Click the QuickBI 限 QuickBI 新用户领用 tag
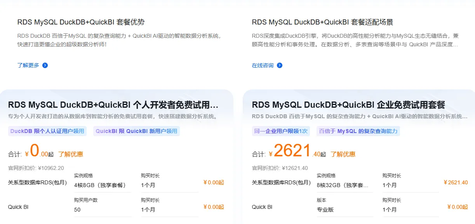This screenshot has height=224, width=475. point(136,131)
